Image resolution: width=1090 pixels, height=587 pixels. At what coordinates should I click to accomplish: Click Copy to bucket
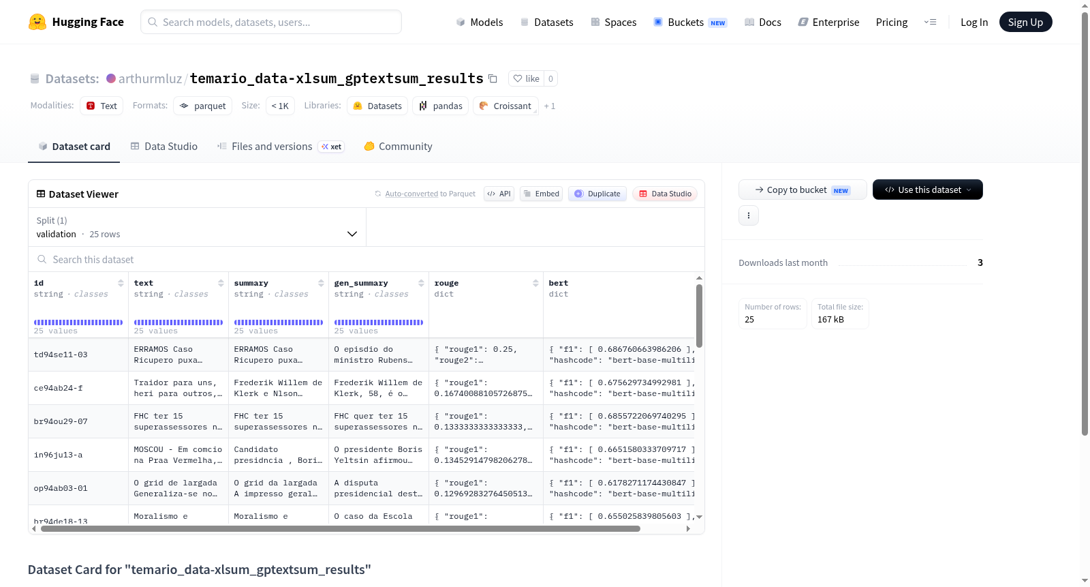803,190
